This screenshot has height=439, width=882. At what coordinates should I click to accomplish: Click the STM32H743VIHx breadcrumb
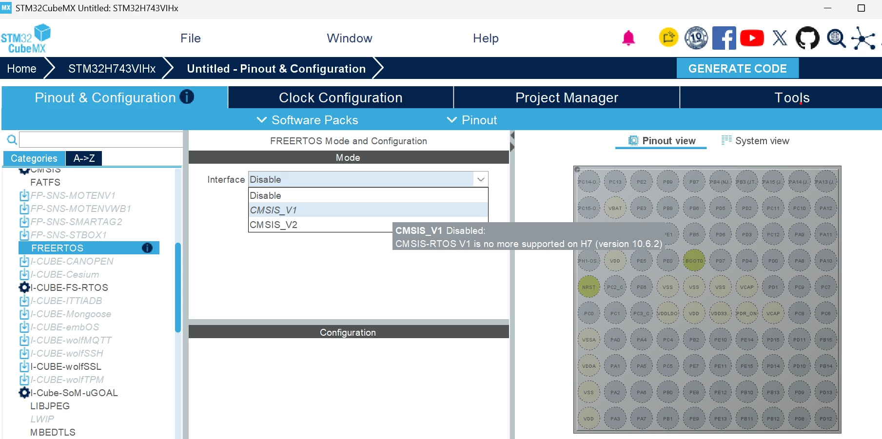112,69
